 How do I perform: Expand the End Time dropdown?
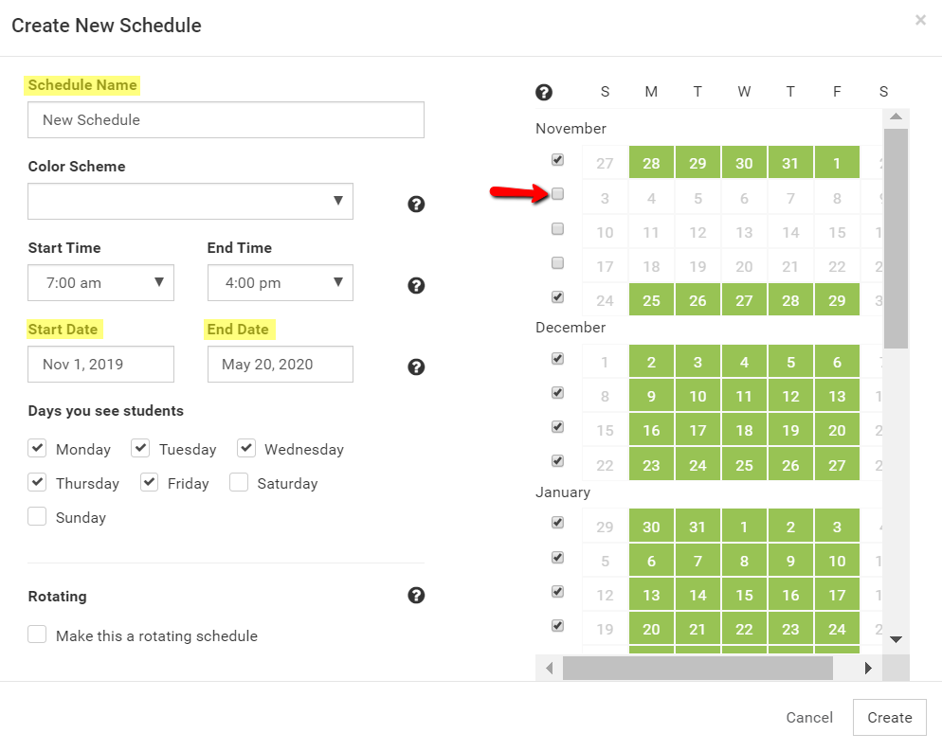point(280,282)
